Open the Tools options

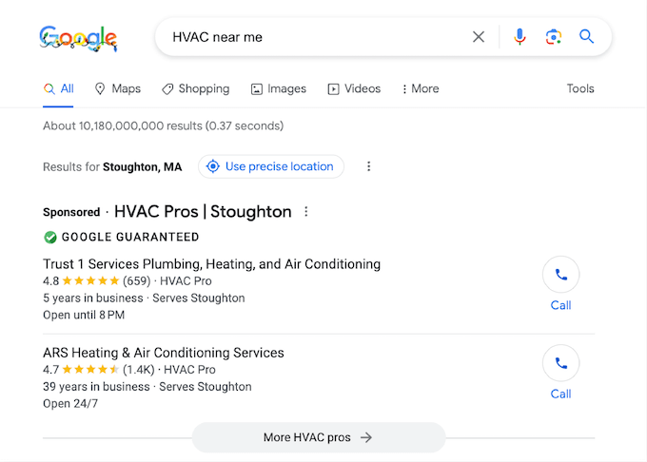click(580, 88)
